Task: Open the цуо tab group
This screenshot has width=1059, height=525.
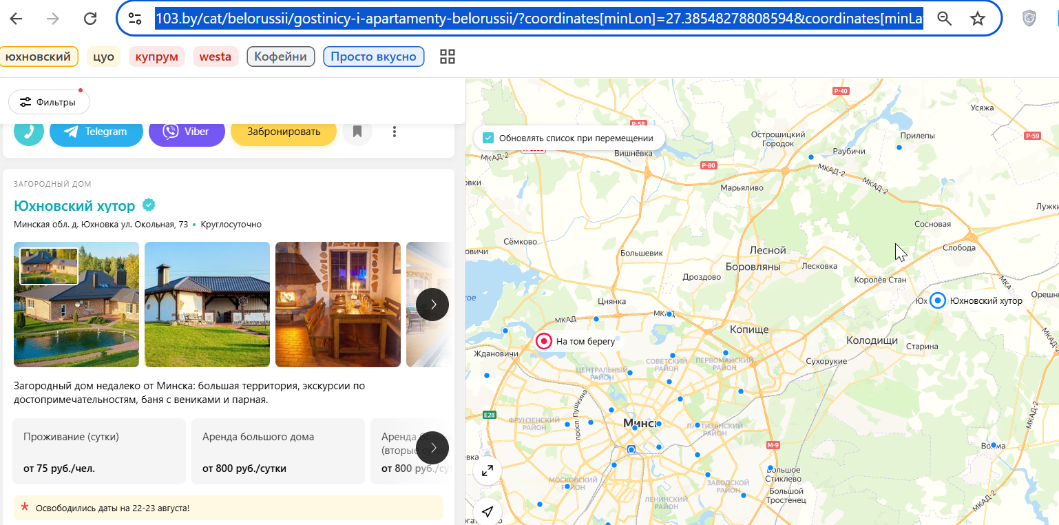Action: click(x=104, y=56)
